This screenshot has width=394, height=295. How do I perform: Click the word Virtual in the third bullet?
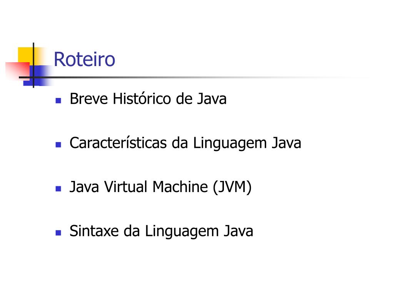pyautogui.click(x=126, y=187)
